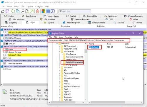Switch to the Services tab
147x107 pixels.
119,23
